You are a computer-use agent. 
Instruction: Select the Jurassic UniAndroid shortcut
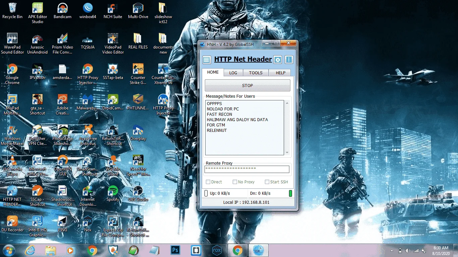[38, 44]
